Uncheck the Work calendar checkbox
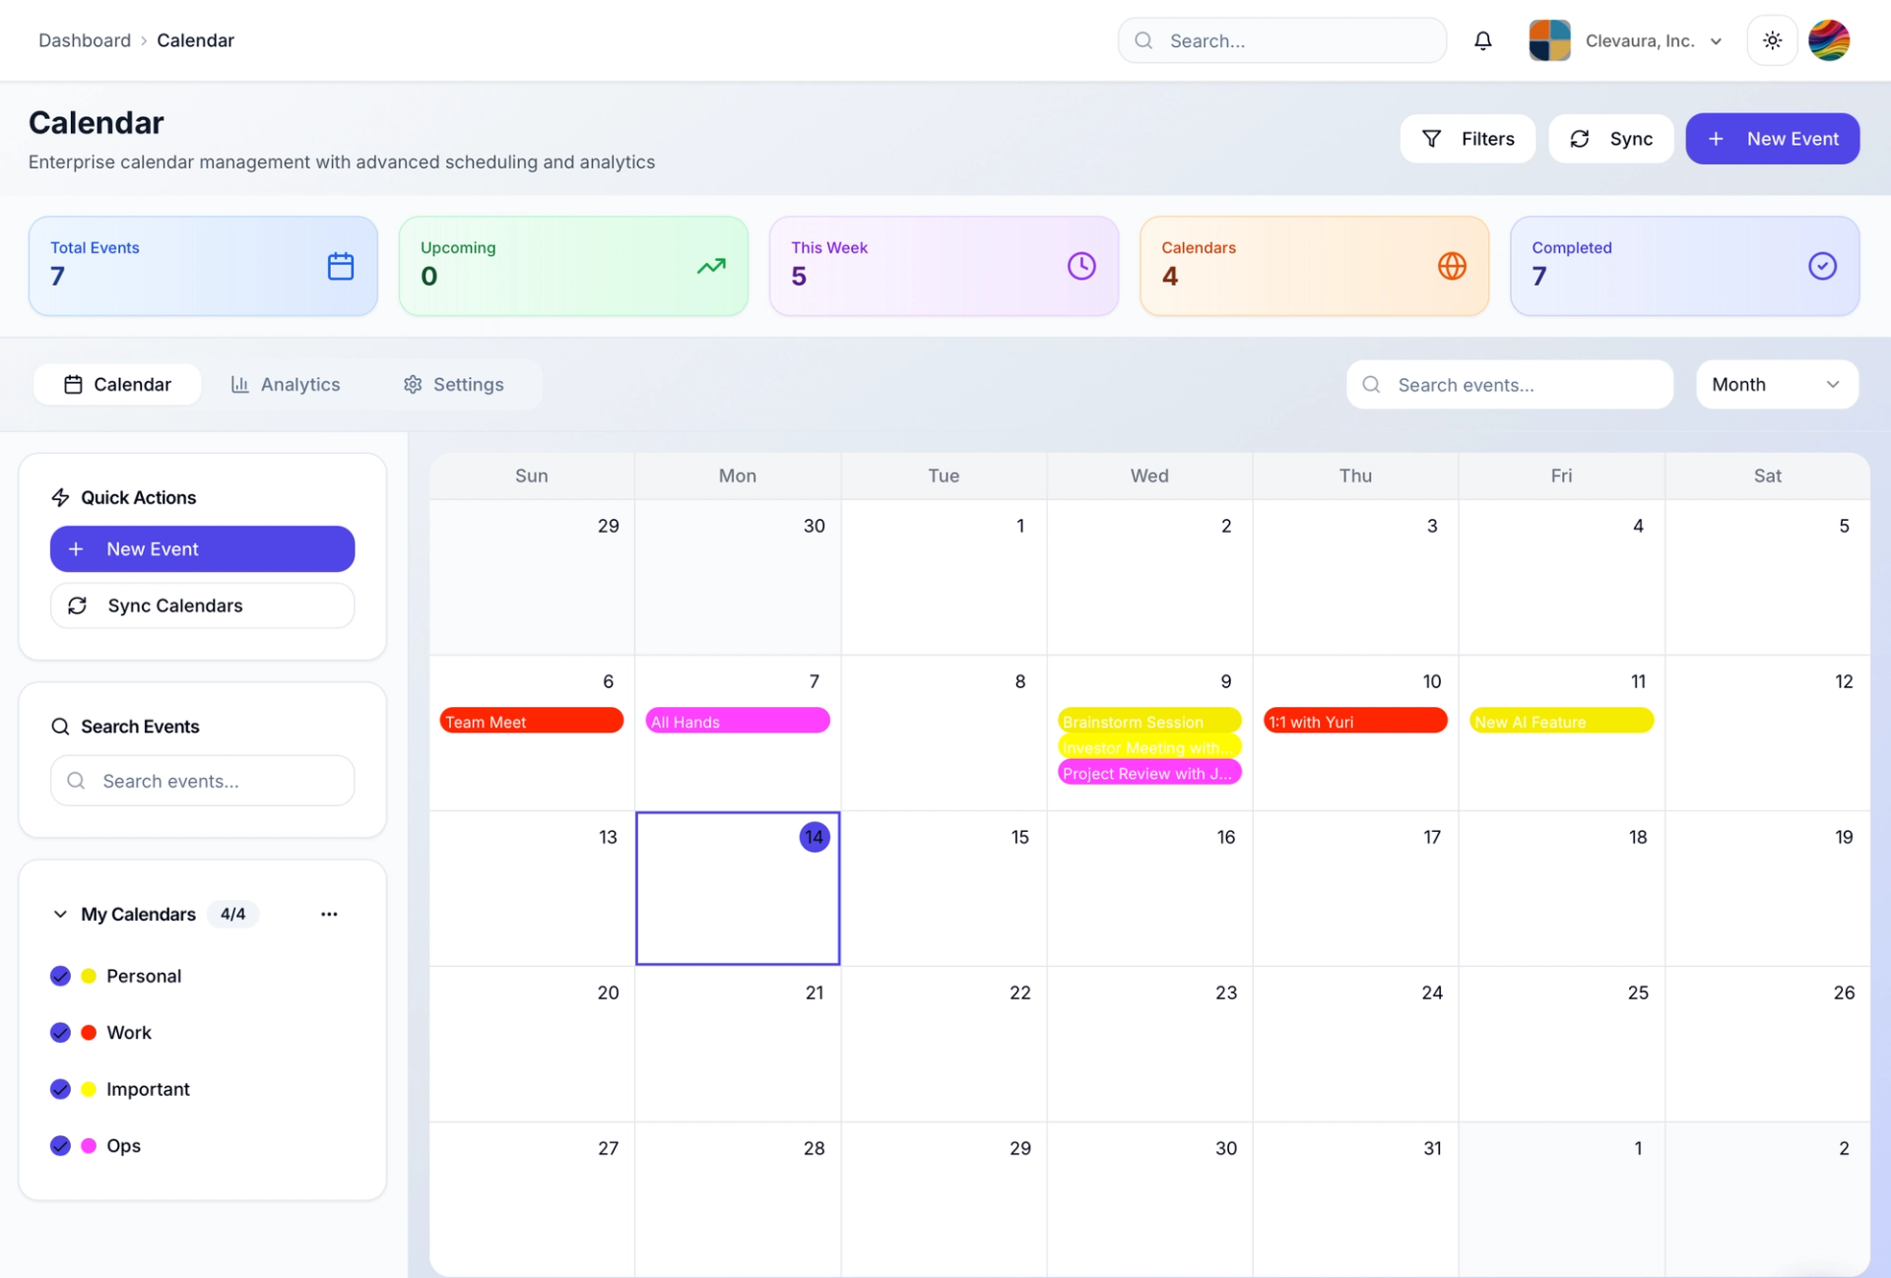 tap(60, 1032)
